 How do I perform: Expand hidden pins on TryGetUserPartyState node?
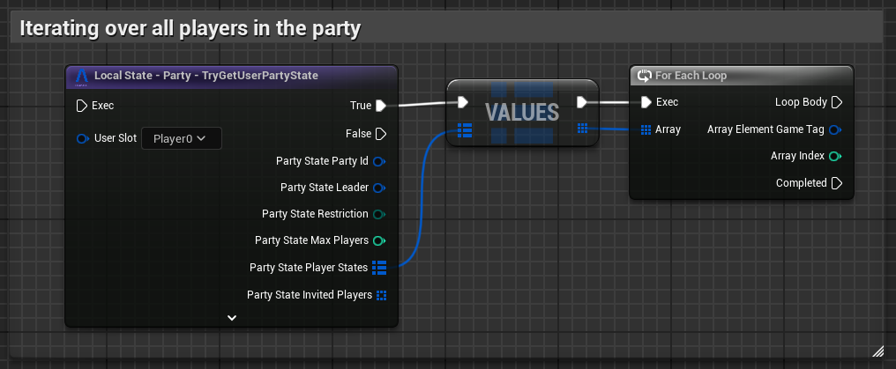(231, 317)
